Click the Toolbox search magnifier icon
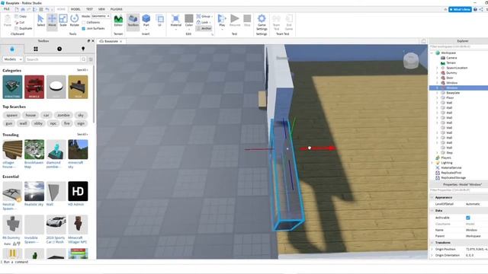This screenshot has height=274, width=488. pyautogui.click(x=83, y=59)
